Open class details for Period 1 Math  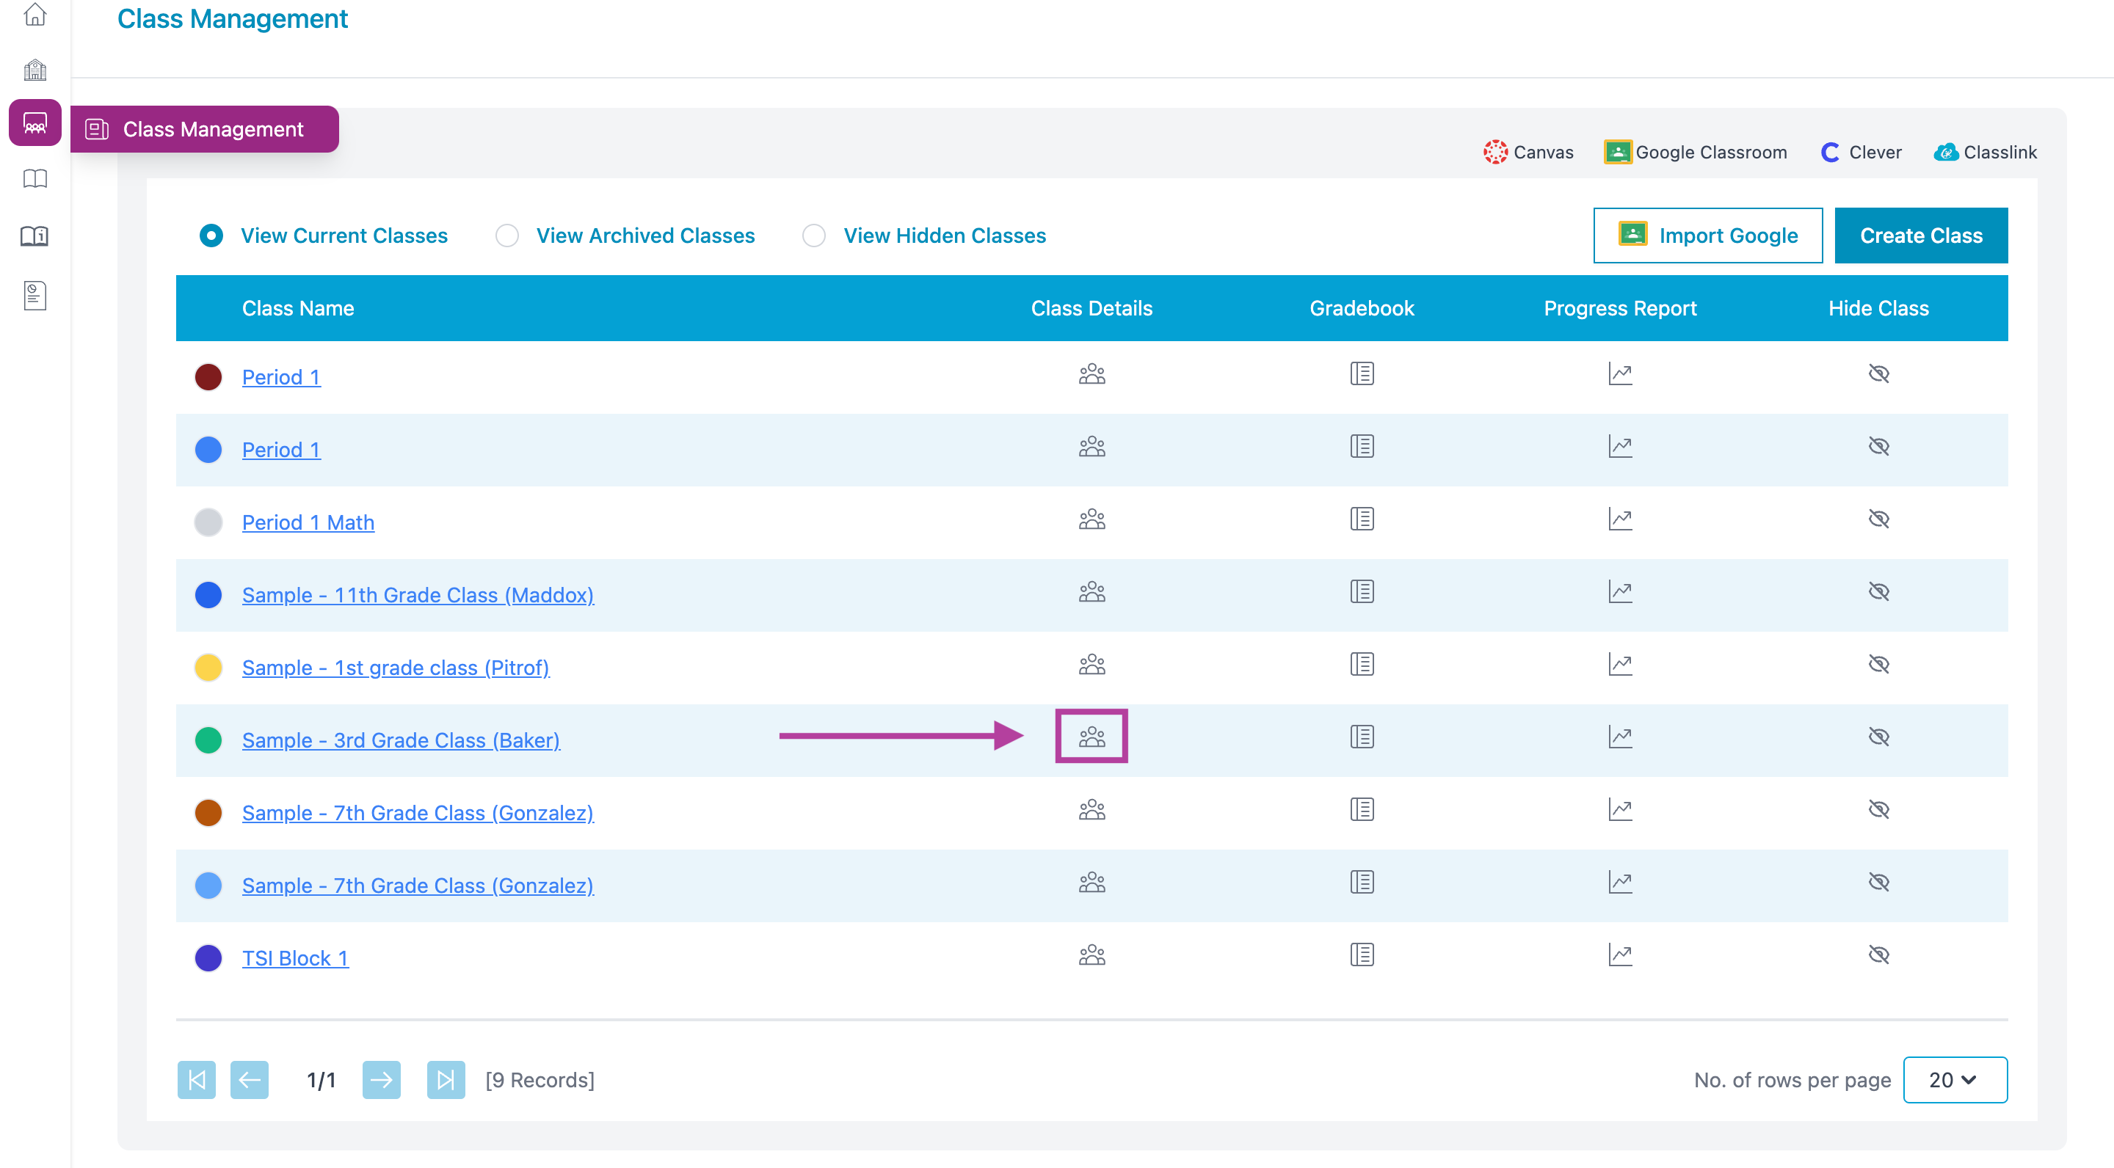[1091, 519]
